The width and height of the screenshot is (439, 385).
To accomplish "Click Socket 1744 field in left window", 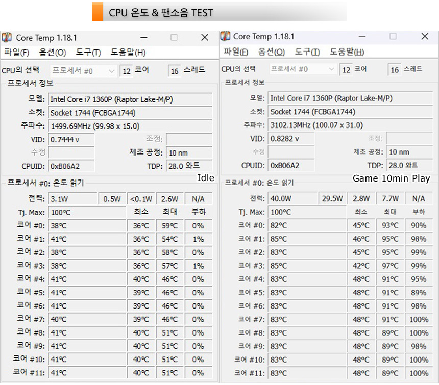I will point(130,113).
